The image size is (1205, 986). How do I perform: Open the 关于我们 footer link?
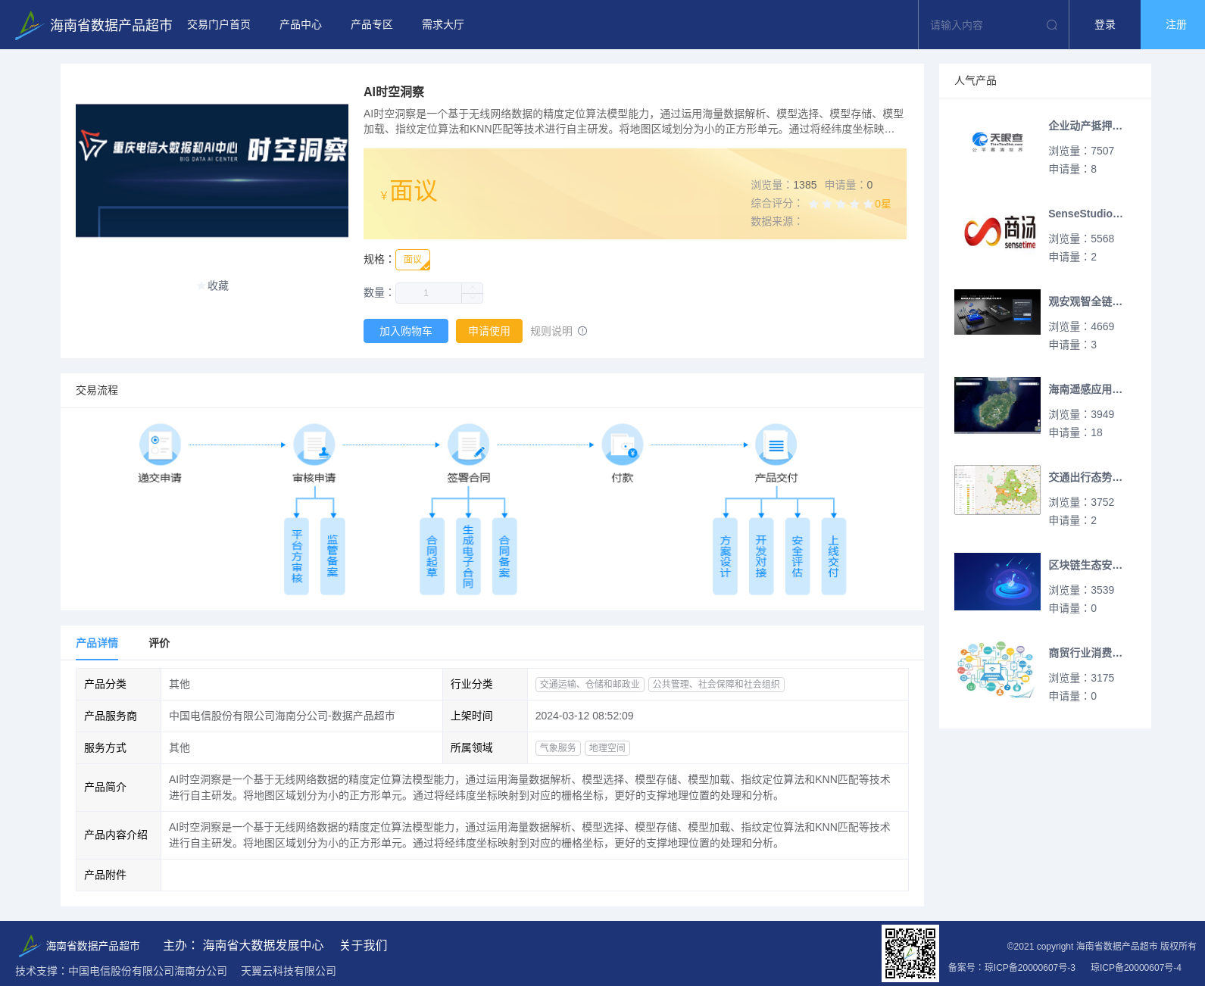tap(364, 945)
